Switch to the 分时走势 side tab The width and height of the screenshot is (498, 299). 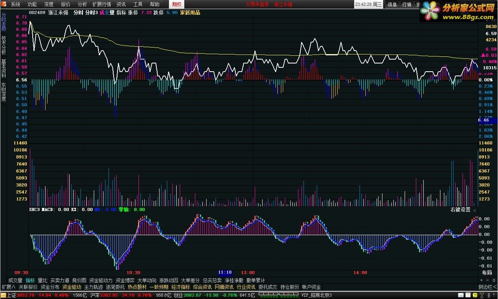pos(4,22)
